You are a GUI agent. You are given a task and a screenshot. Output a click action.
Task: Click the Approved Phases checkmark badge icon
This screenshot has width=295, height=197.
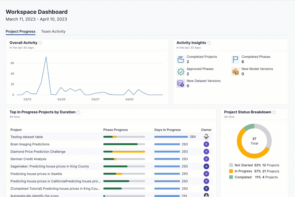pyautogui.click(x=181, y=71)
